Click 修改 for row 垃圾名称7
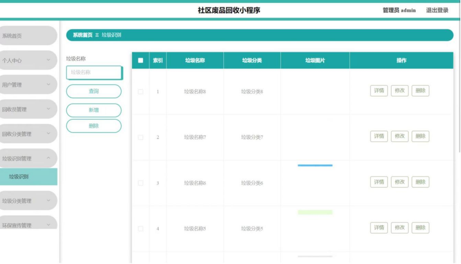This screenshot has height=264, width=461. (400, 136)
